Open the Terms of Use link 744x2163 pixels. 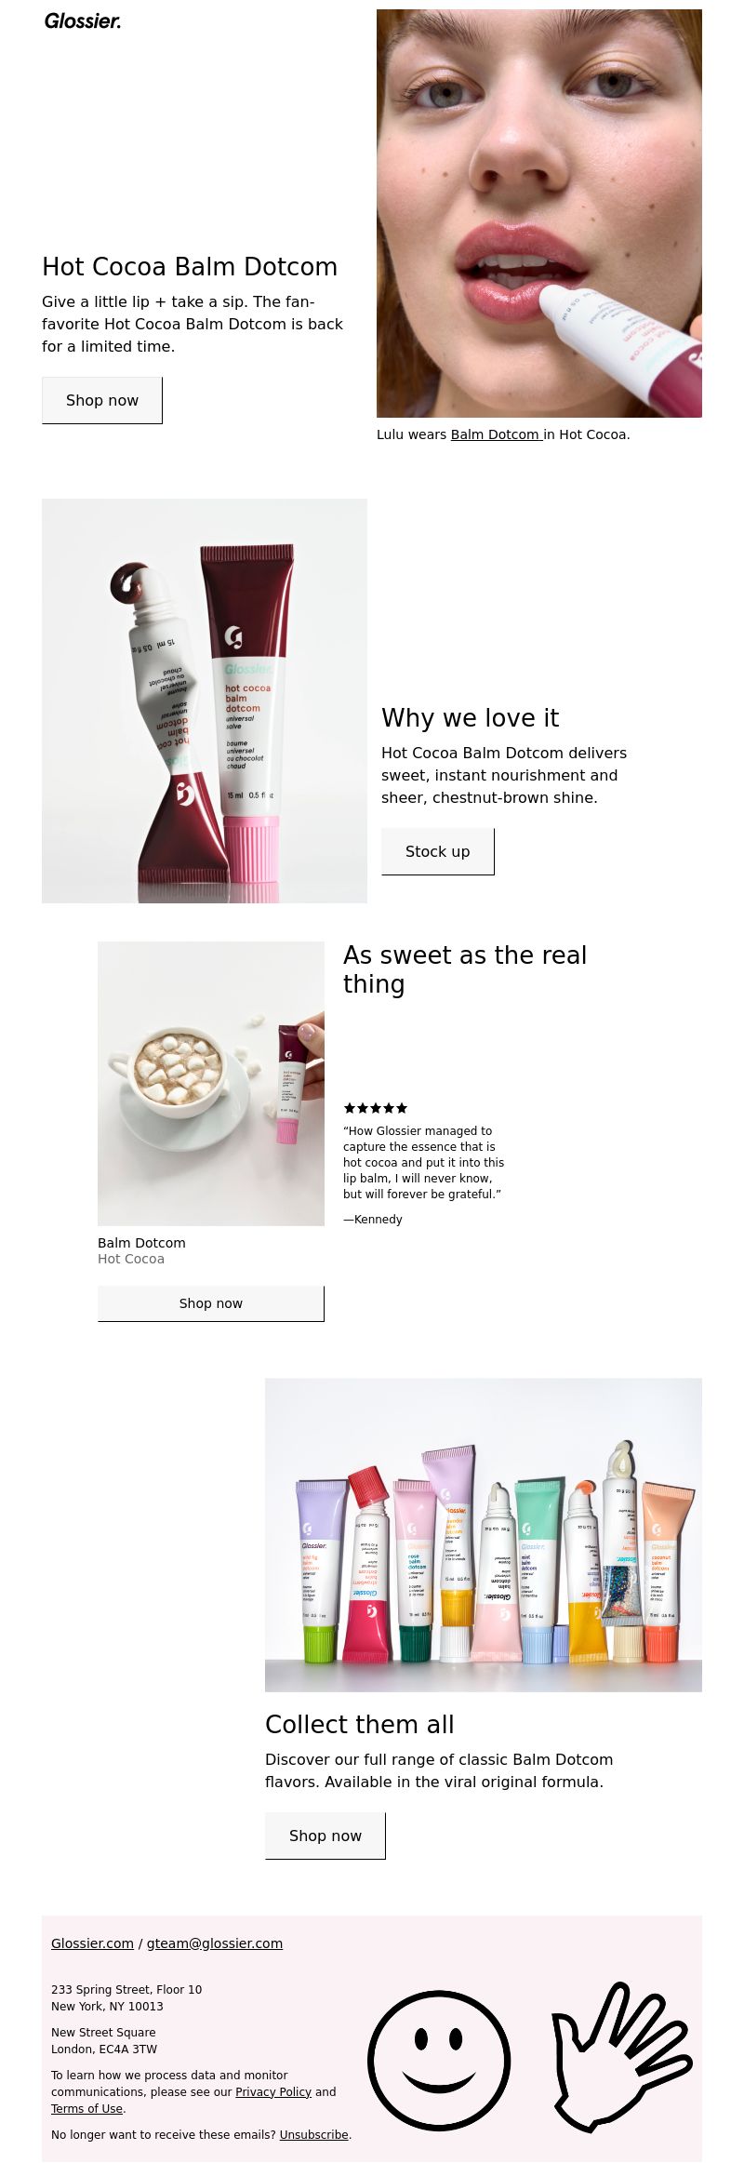(86, 2109)
